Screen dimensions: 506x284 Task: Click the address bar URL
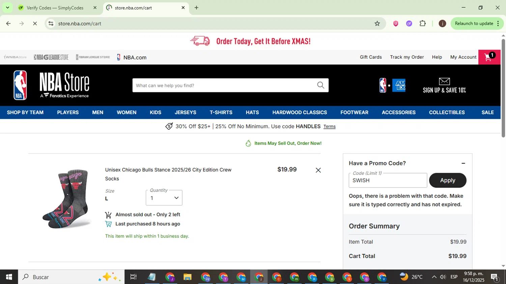pyautogui.click(x=80, y=24)
